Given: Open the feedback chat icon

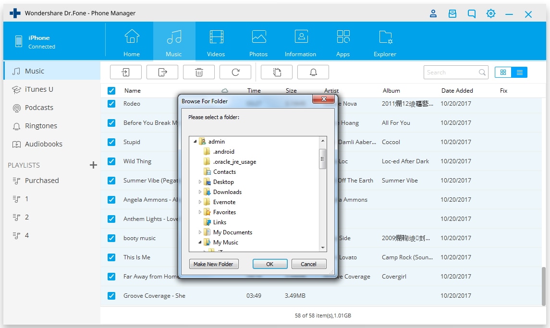Looking at the screenshot, I should [472, 13].
